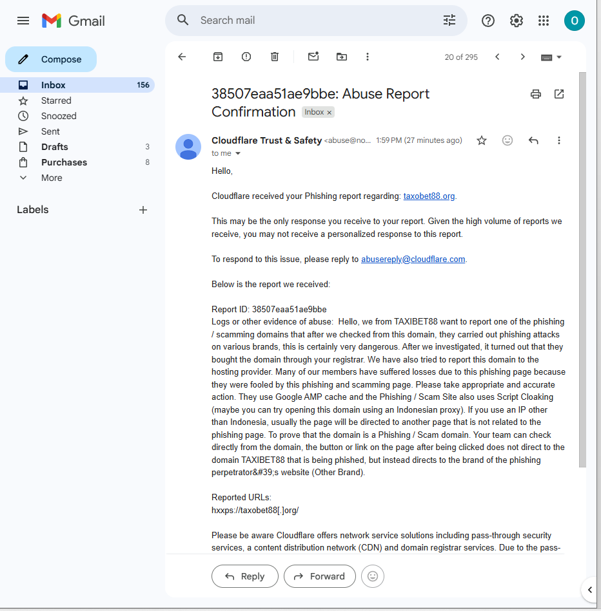601x611 pixels.
Task: Open input tools keyboard dropdown
Action: (x=551, y=57)
